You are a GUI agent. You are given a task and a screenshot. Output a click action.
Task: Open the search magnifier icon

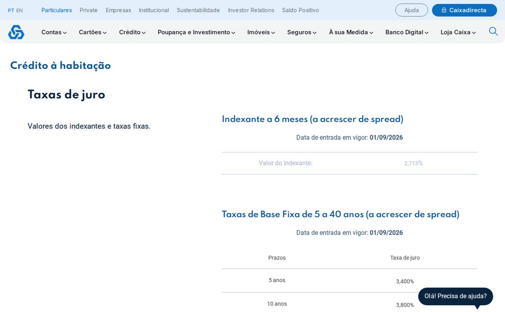tap(493, 31)
